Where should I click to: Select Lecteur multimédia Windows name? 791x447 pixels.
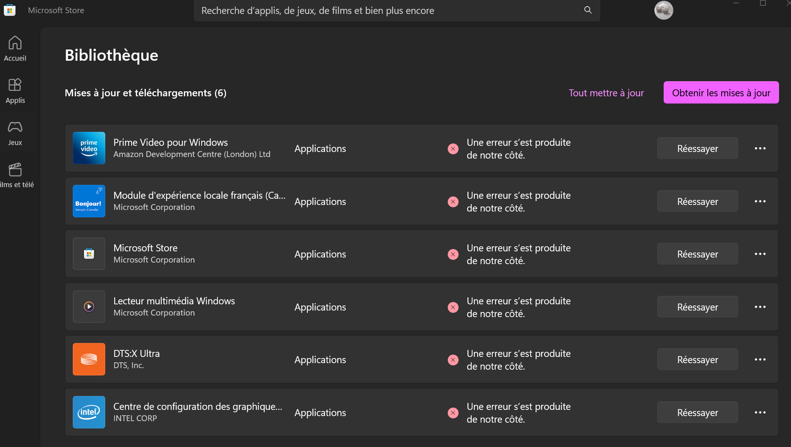coord(174,301)
